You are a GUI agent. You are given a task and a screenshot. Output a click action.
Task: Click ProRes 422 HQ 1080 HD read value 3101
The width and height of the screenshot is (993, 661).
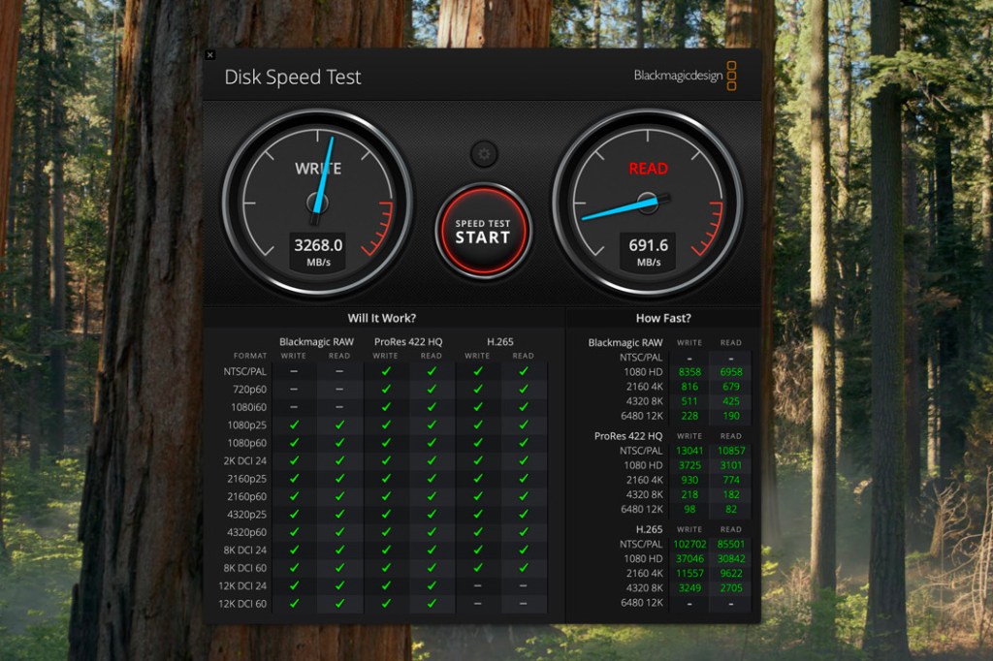[x=731, y=465]
